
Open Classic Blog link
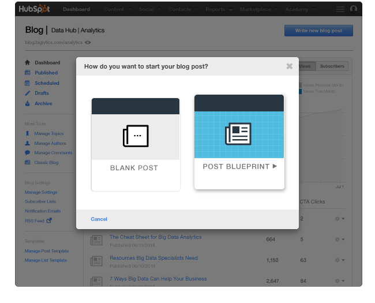tap(46, 162)
